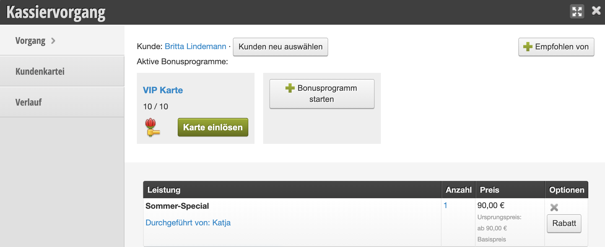605x247 pixels.
Task: Click the fullscreen expand icon in header
Action: (x=577, y=12)
